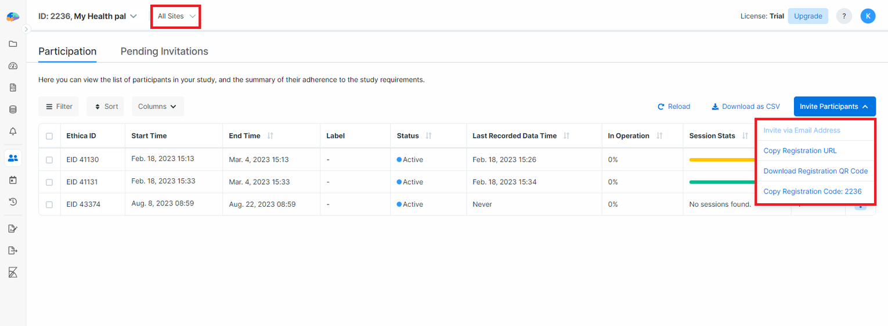
Task: Choose Download Registration QR Code
Action: 815,171
